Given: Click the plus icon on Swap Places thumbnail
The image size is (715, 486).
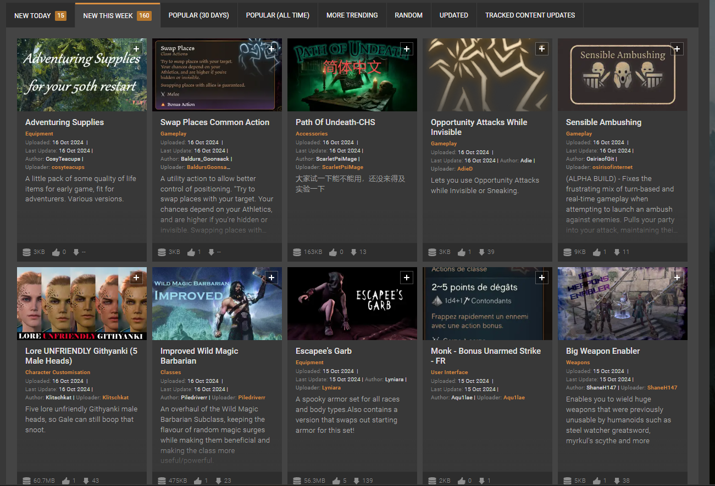Looking at the screenshot, I should pos(271,49).
